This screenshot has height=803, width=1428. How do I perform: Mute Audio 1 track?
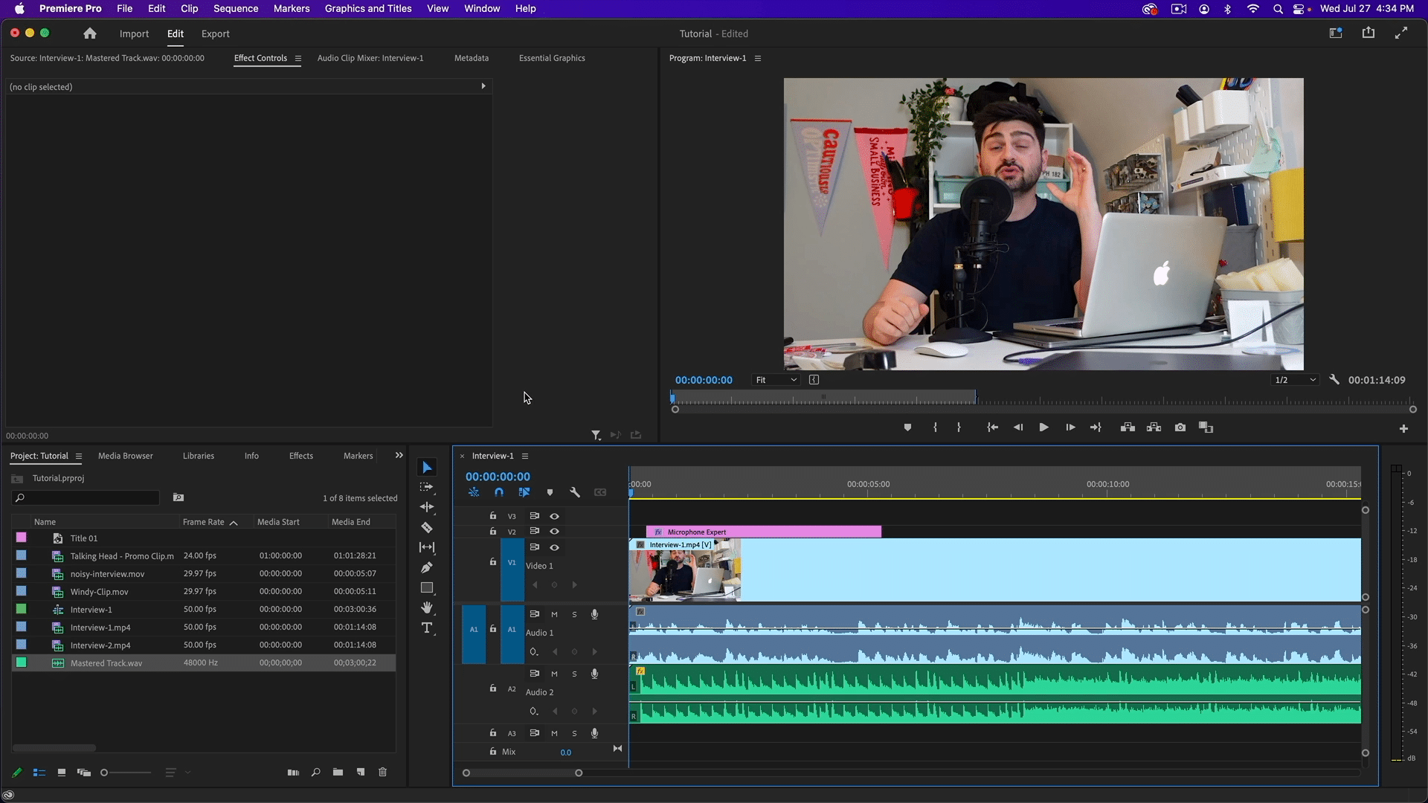(x=554, y=614)
